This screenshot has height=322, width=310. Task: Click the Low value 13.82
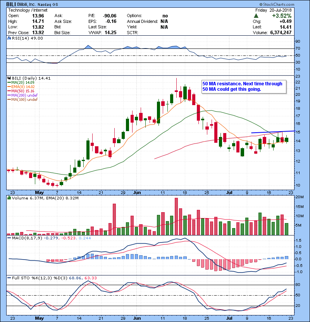coord(38,27)
